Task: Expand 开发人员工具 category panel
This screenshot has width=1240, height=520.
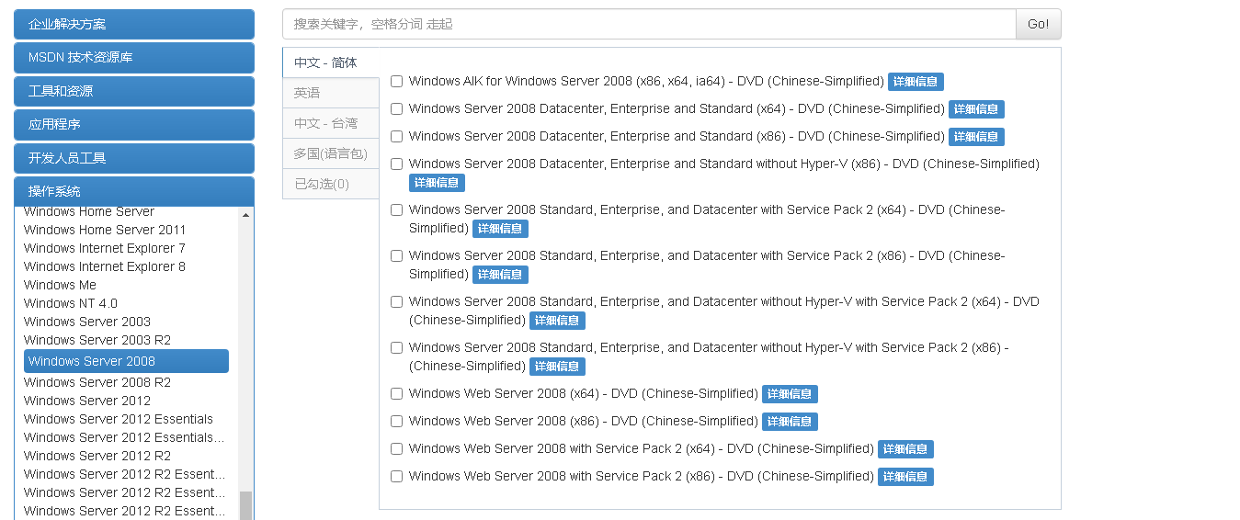Action: [134, 158]
